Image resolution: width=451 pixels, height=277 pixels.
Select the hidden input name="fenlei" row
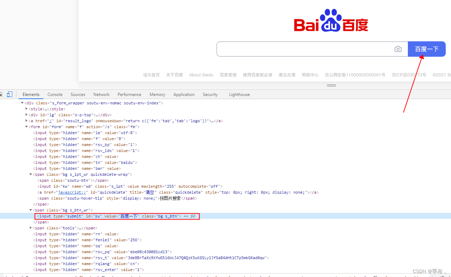[x=87, y=240]
